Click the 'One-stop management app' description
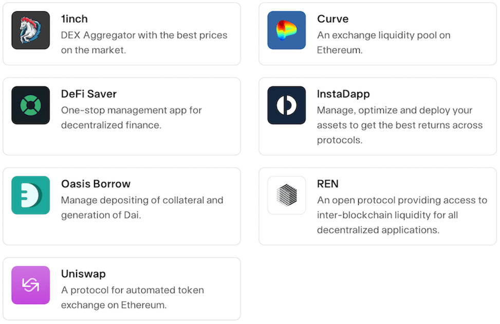The image size is (500, 324). (x=131, y=111)
